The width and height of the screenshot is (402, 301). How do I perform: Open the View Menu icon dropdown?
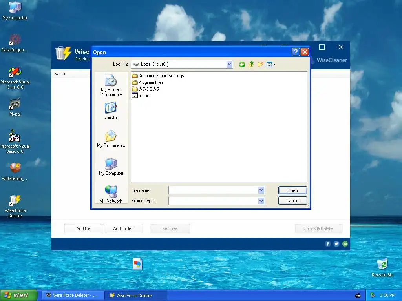click(271, 65)
